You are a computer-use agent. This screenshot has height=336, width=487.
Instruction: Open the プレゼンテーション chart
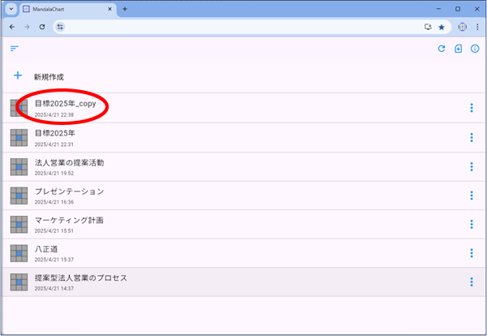243,196
